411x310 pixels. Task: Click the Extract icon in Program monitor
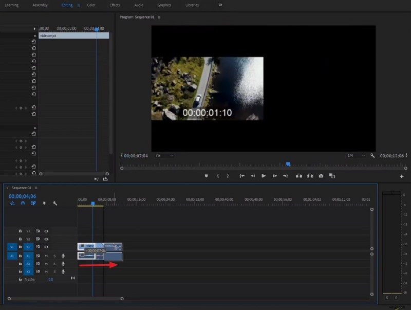[x=310, y=175]
